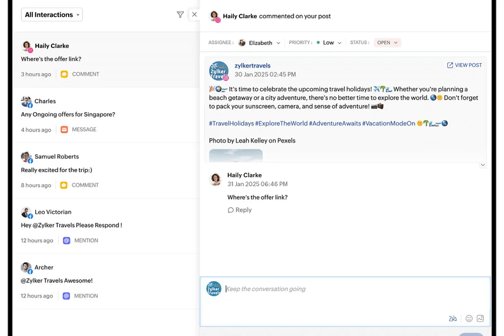Click the Zylker Travels avatar in the reply box
504x336 pixels.
pos(214,289)
